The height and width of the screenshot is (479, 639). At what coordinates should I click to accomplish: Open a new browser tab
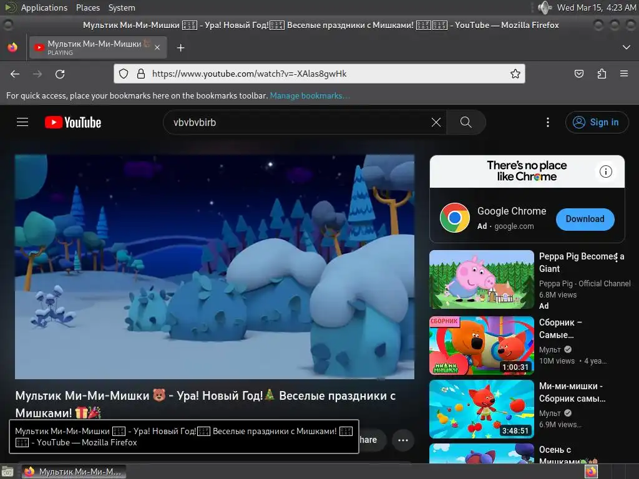(x=180, y=48)
